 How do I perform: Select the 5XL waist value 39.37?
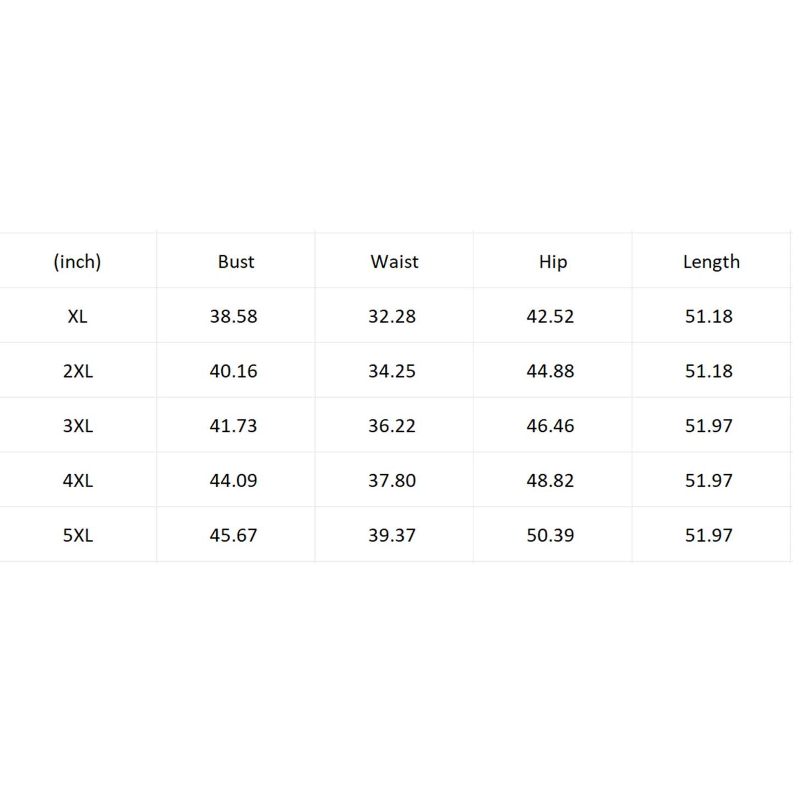click(x=392, y=535)
